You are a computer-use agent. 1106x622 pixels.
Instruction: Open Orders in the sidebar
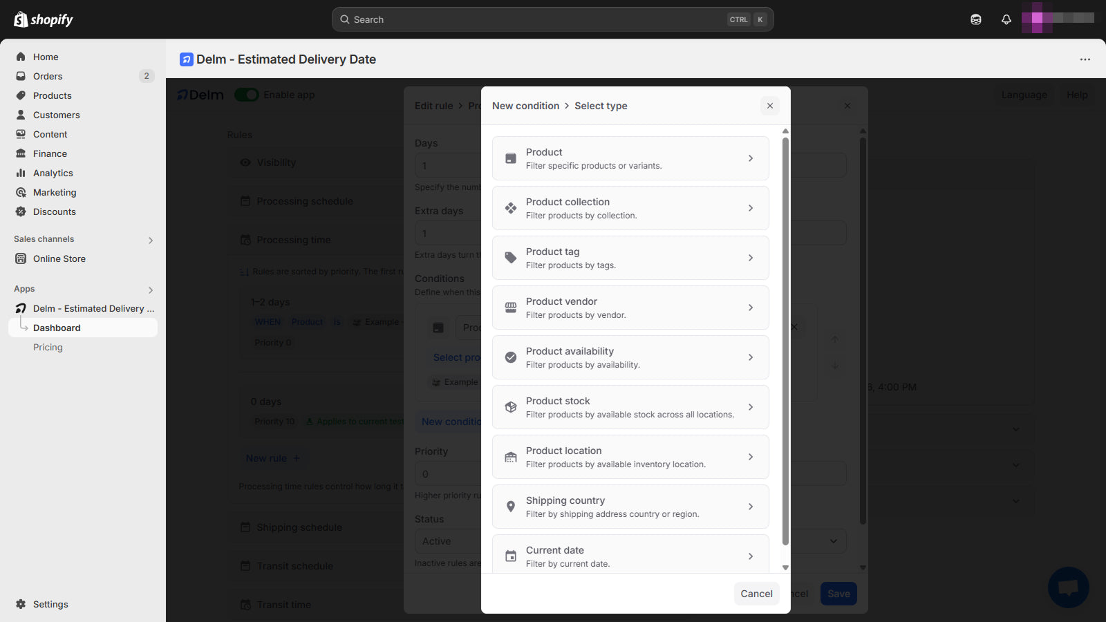tap(83, 76)
